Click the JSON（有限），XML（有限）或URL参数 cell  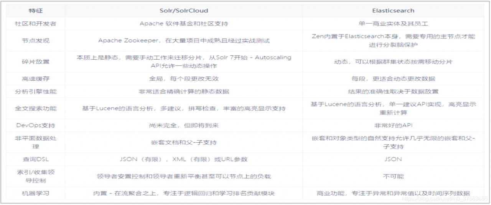pyautogui.click(x=184, y=159)
